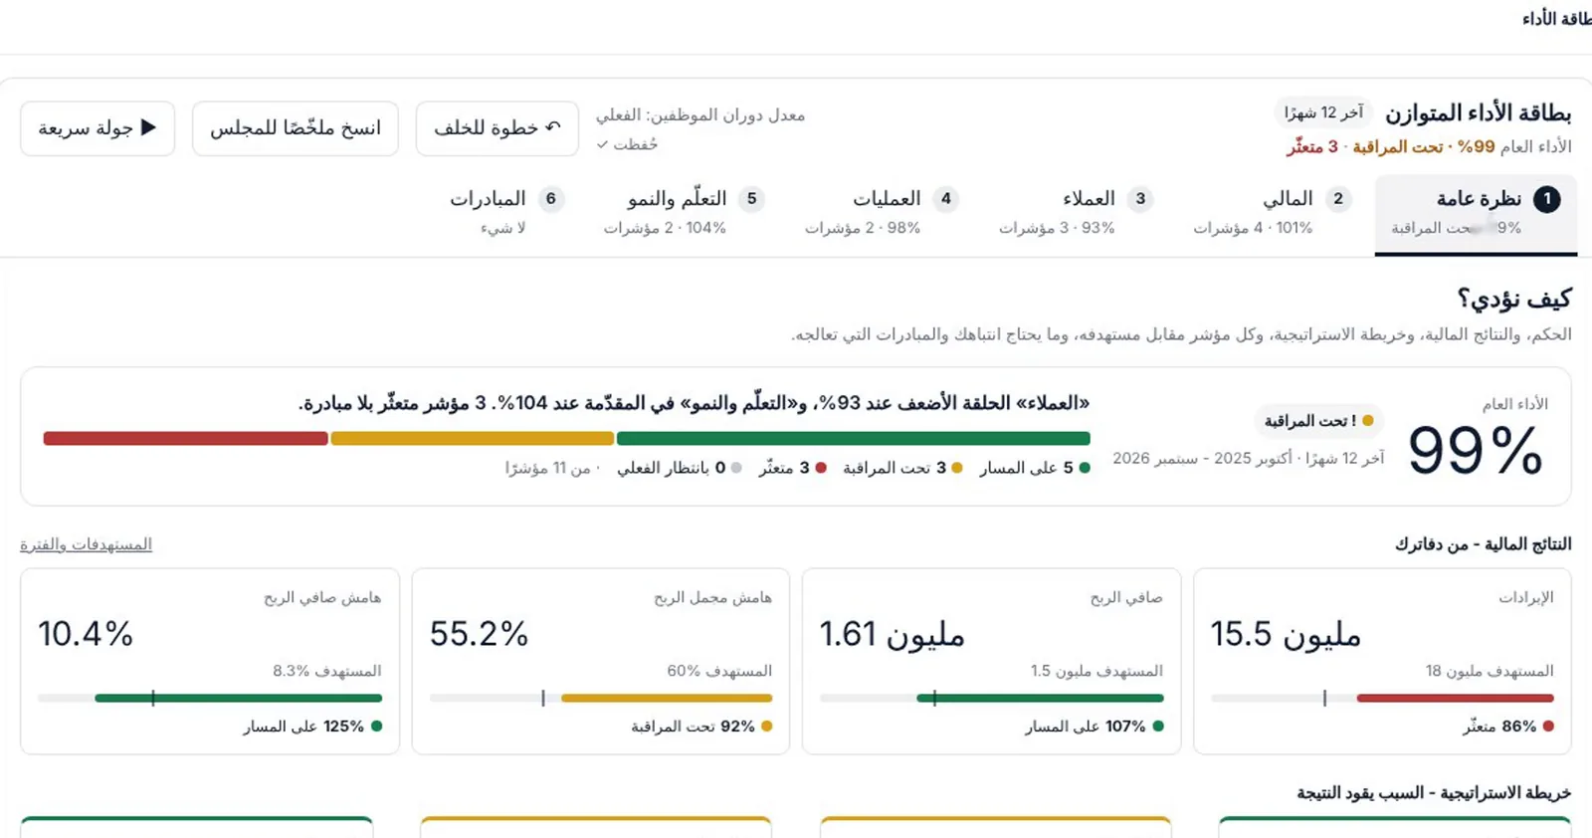Click the خريطة الاستراتيجية section heading
Viewport: 1592px width, 838px height.
tap(1434, 793)
